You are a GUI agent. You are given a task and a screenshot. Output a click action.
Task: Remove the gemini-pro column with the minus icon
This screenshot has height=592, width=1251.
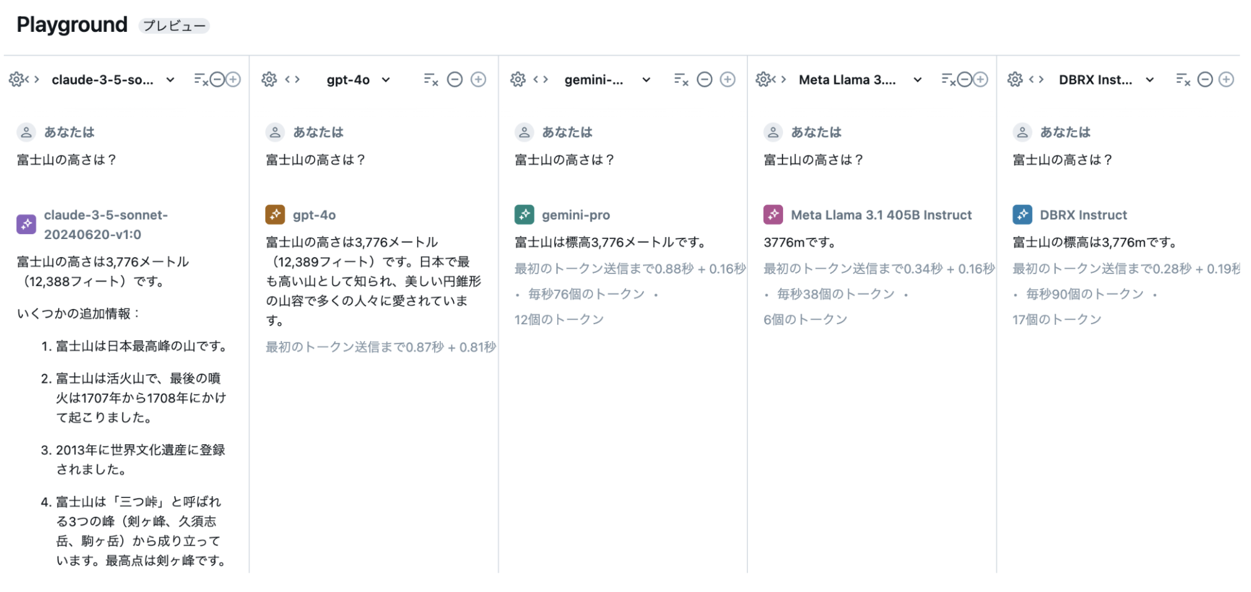[x=704, y=79]
